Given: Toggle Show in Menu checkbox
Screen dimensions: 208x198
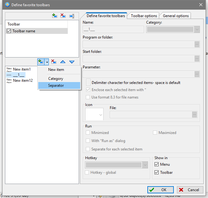Looking at the screenshot, I should [157, 164].
